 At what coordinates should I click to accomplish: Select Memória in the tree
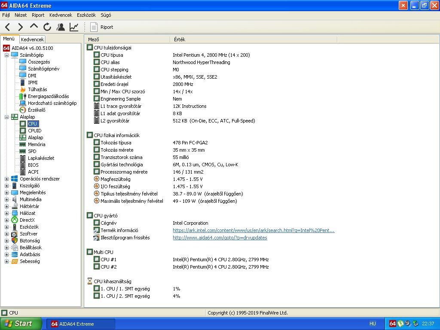[37, 144]
